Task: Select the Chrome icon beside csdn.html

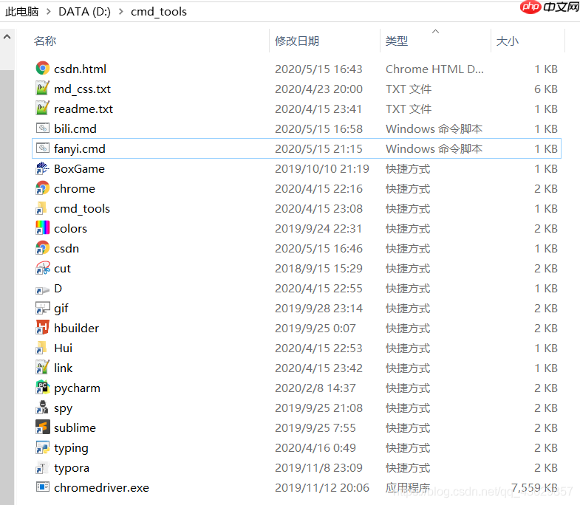Action: coord(42,69)
